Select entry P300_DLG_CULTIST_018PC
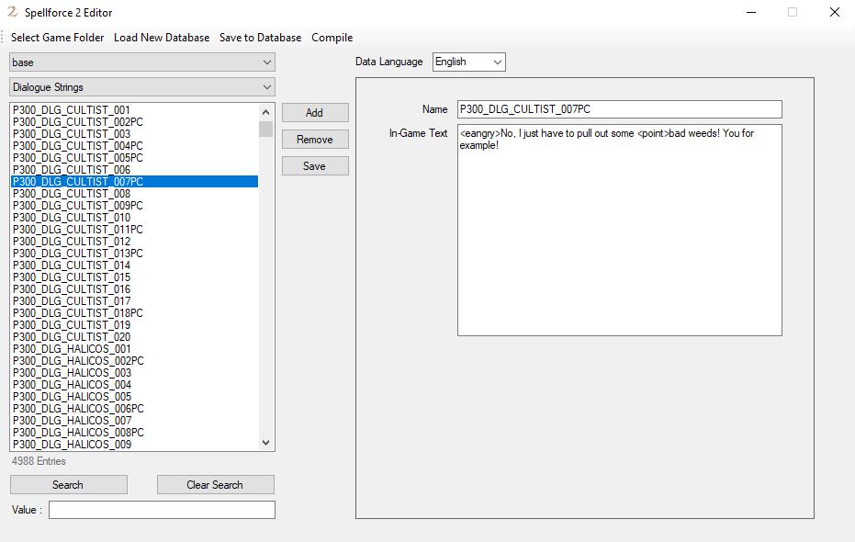This screenshot has width=855, height=542. pyautogui.click(x=134, y=313)
